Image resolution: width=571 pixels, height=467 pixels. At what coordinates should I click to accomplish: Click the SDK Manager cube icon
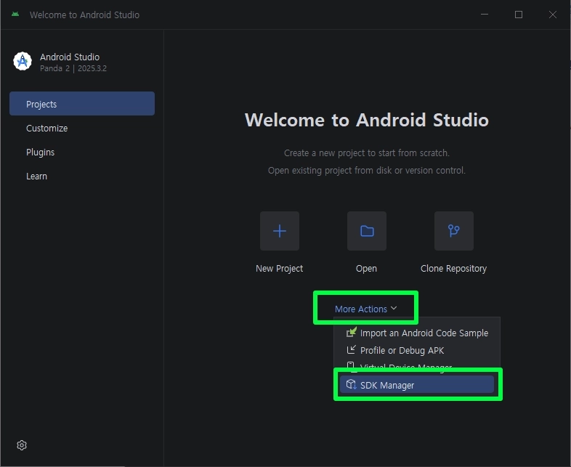(351, 384)
